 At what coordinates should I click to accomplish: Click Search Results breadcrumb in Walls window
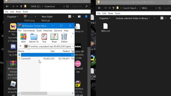coord(130,8)
